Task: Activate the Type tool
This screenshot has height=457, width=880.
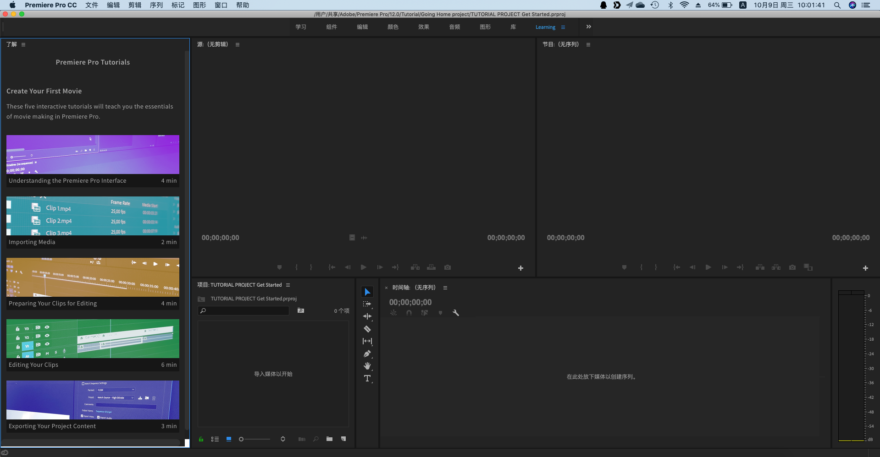Action: tap(367, 378)
